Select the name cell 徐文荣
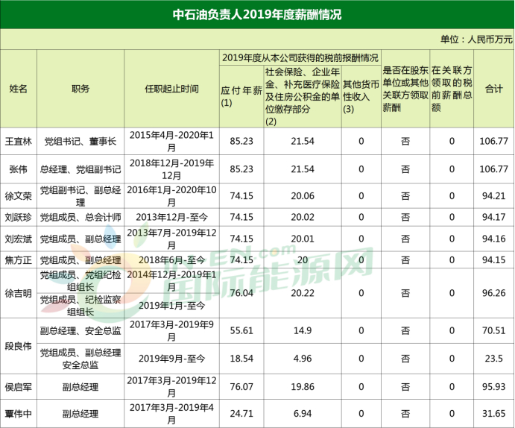515x428 pixels. pos(19,196)
